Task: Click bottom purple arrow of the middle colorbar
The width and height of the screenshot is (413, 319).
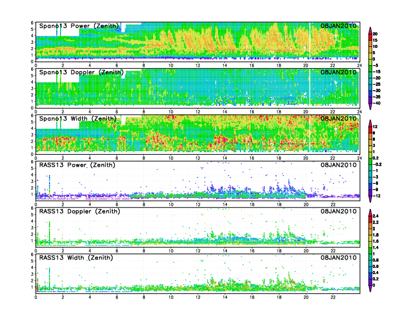Action: click(370, 200)
